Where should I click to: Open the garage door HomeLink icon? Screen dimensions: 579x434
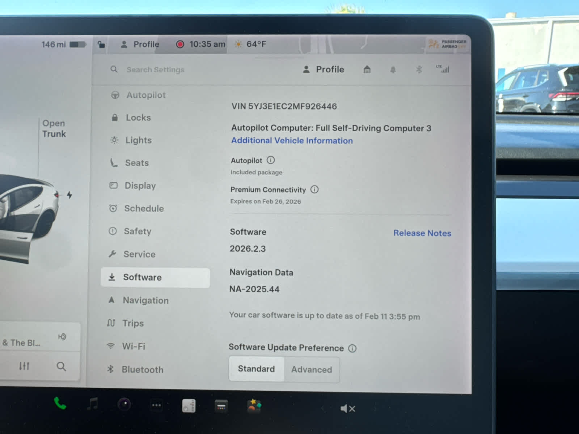coord(367,69)
